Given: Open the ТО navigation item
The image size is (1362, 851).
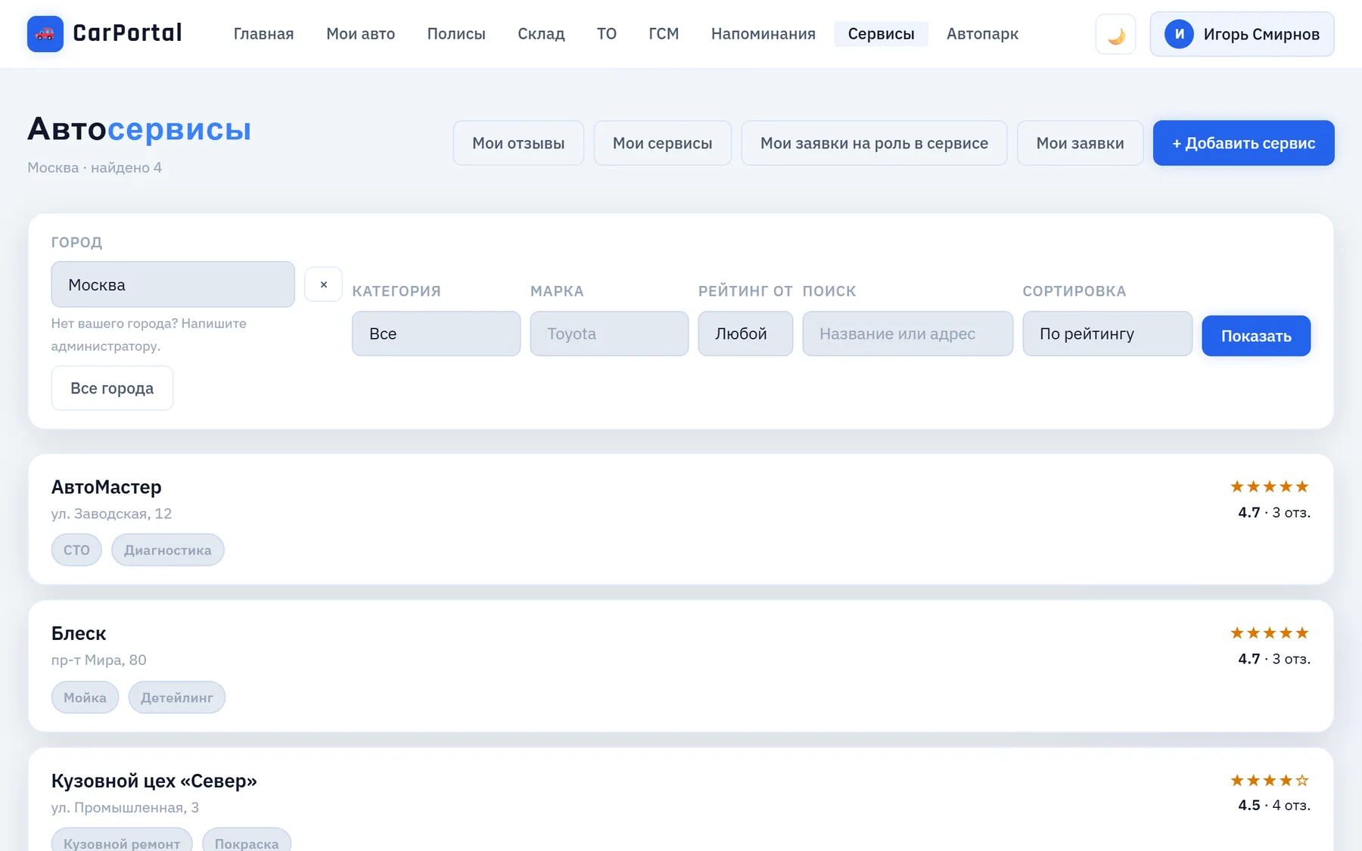Looking at the screenshot, I should coord(607,34).
